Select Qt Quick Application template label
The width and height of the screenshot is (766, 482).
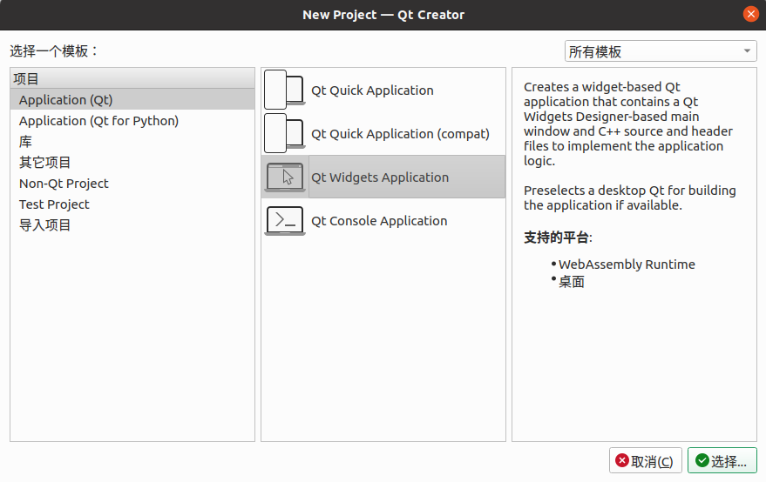372,90
